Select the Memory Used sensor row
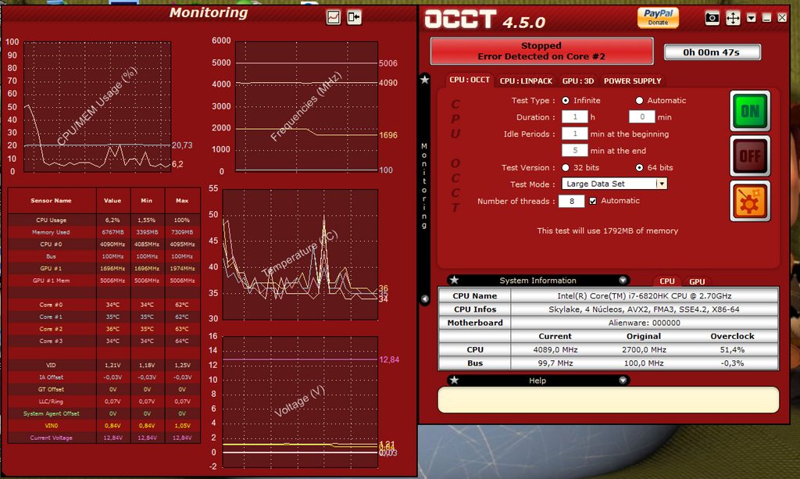The image size is (800, 479). [104, 232]
